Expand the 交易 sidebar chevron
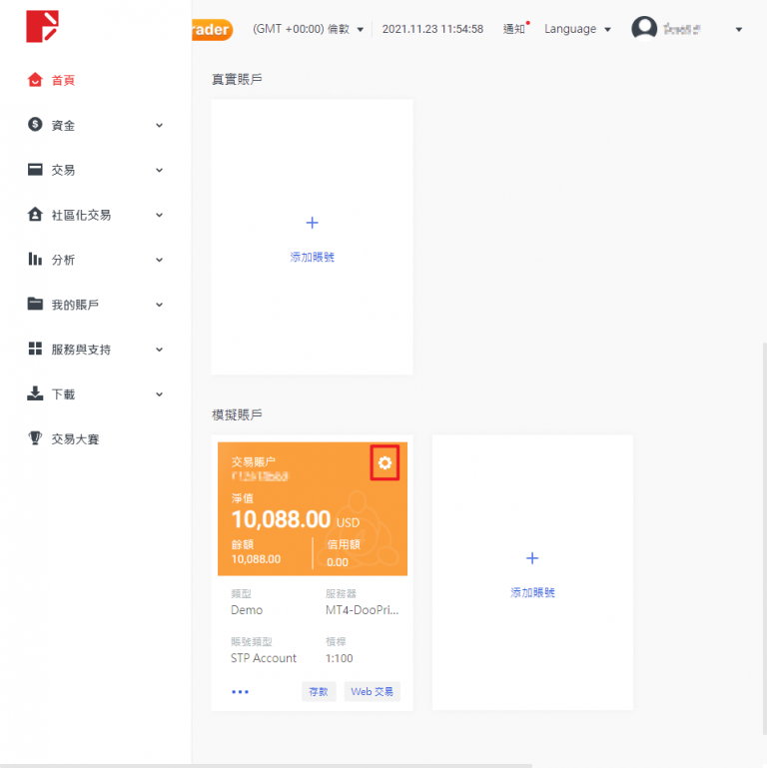Image resolution: width=767 pixels, height=768 pixels. coord(159,171)
